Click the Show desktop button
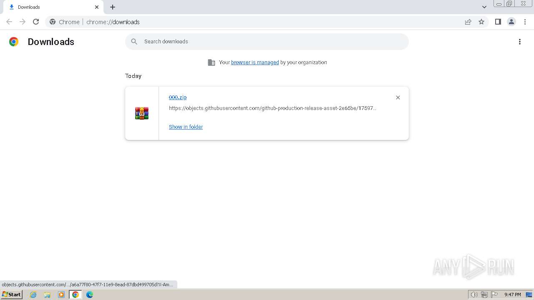 (529, 295)
